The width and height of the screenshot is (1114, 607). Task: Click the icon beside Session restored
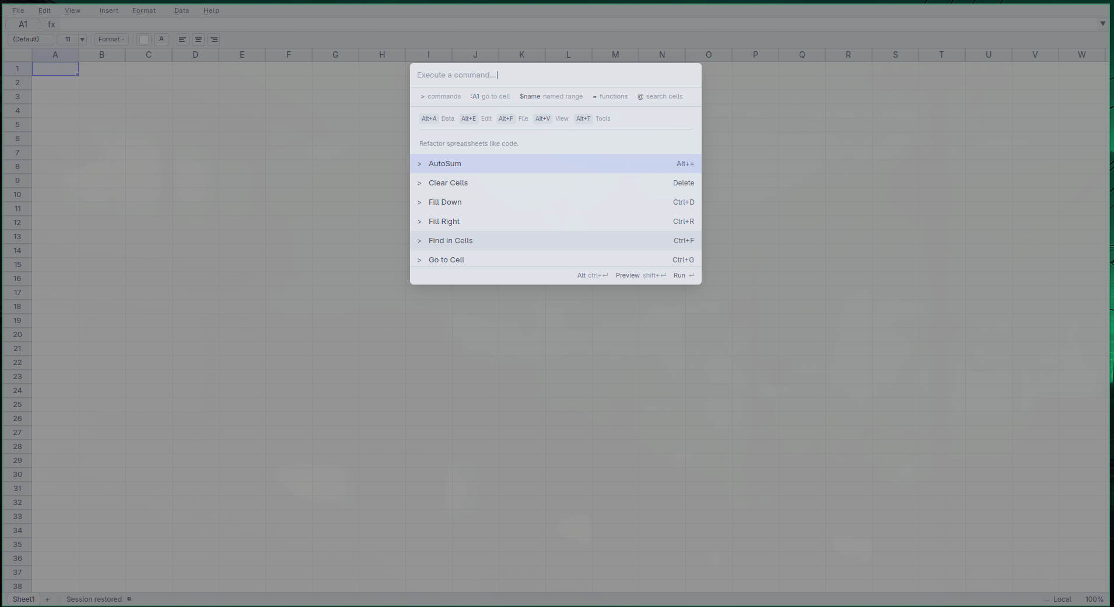[x=129, y=599]
